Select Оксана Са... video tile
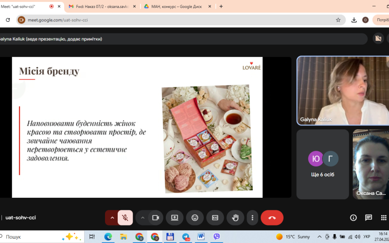Image resolution: width=389 pixels, height=243 pixels. [x=371, y=164]
